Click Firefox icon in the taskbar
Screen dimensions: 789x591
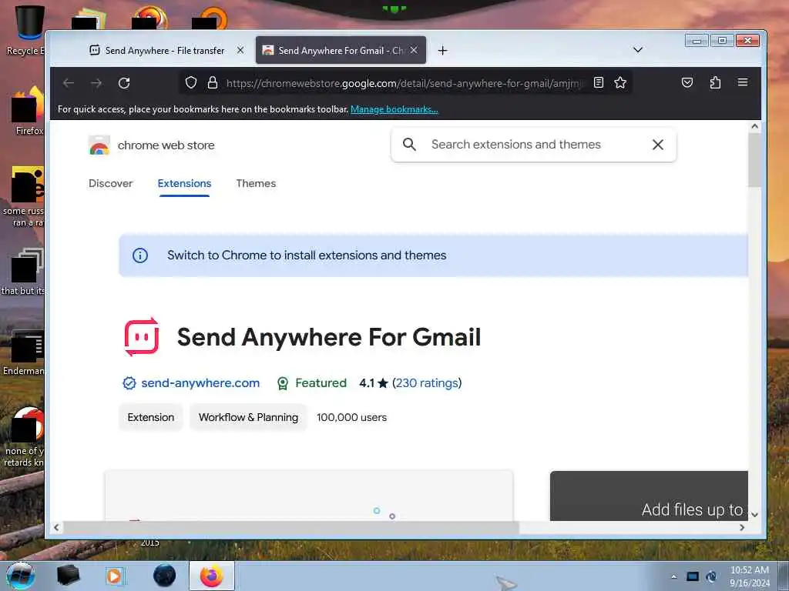211,576
